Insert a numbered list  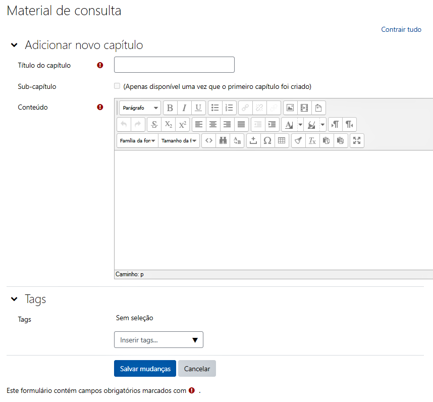tap(229, 108)
